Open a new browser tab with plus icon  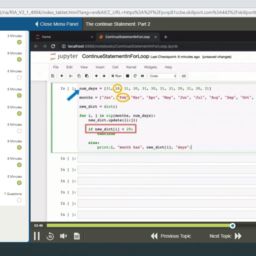[165, 37]
